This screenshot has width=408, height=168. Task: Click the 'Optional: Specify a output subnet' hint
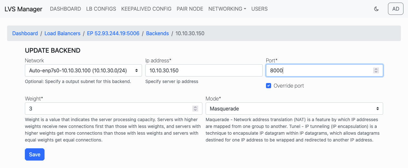pyautogui.click(x=78, y=81)
